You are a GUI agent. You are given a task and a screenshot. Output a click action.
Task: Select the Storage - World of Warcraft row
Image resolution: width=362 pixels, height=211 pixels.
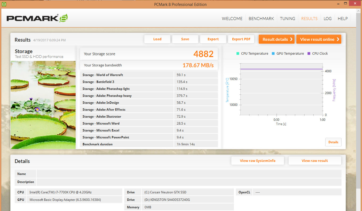tap(149, 75)
